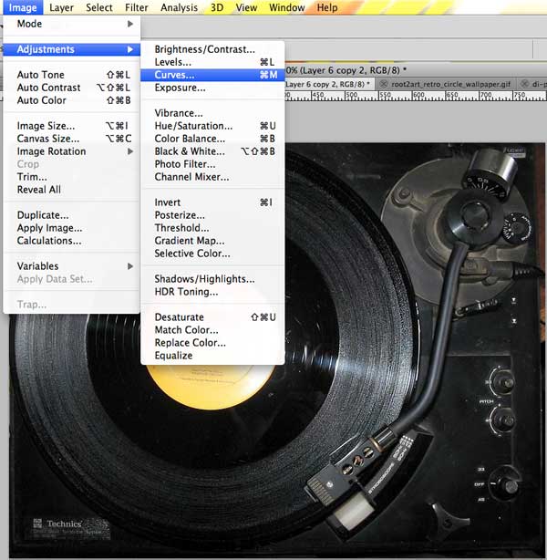Open Apply Image dialog
The width and height of the screenshot is (547, 560).
pyautogui.click(x=72, y=228)
